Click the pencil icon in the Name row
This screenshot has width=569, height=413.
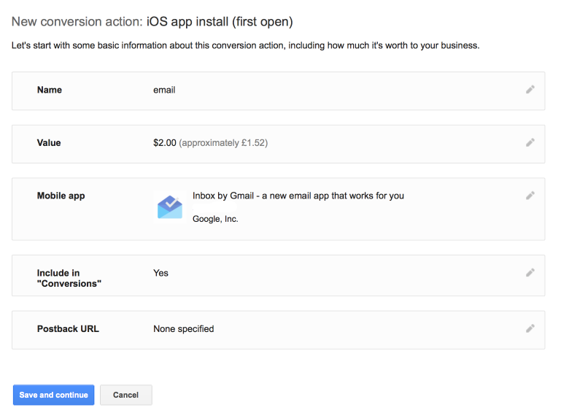(530, 90)
